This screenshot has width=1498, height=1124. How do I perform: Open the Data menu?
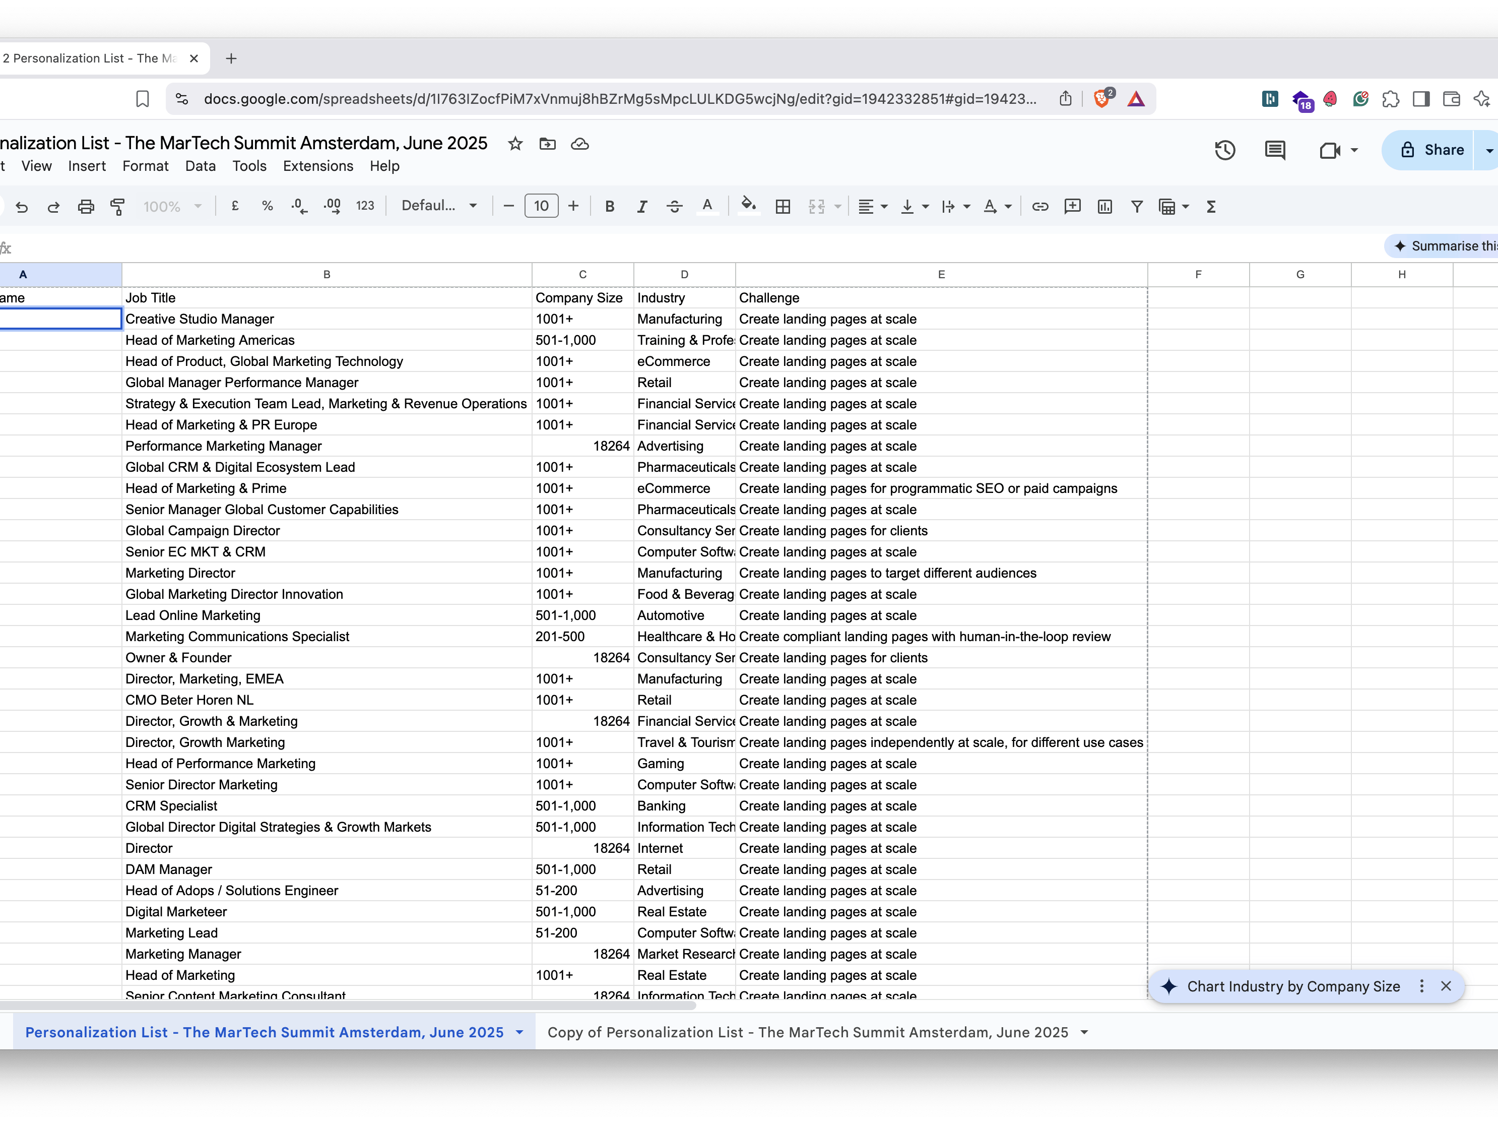(x=201, y=166)
